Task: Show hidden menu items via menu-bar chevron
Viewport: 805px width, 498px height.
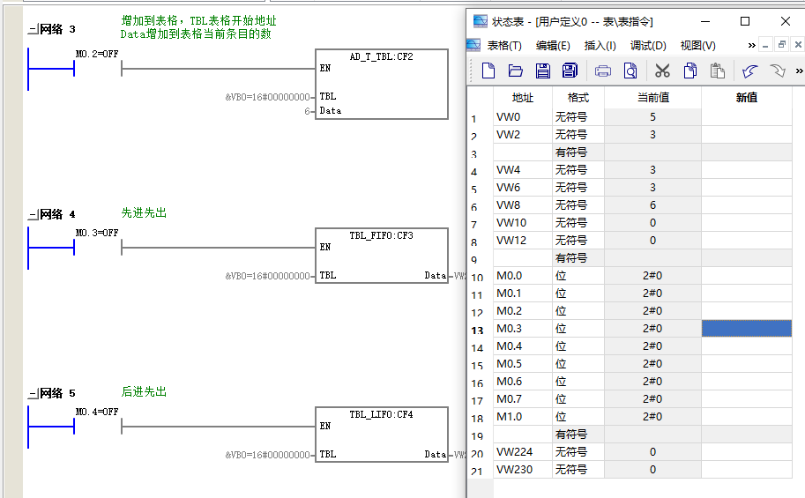Action: point(751,45)
